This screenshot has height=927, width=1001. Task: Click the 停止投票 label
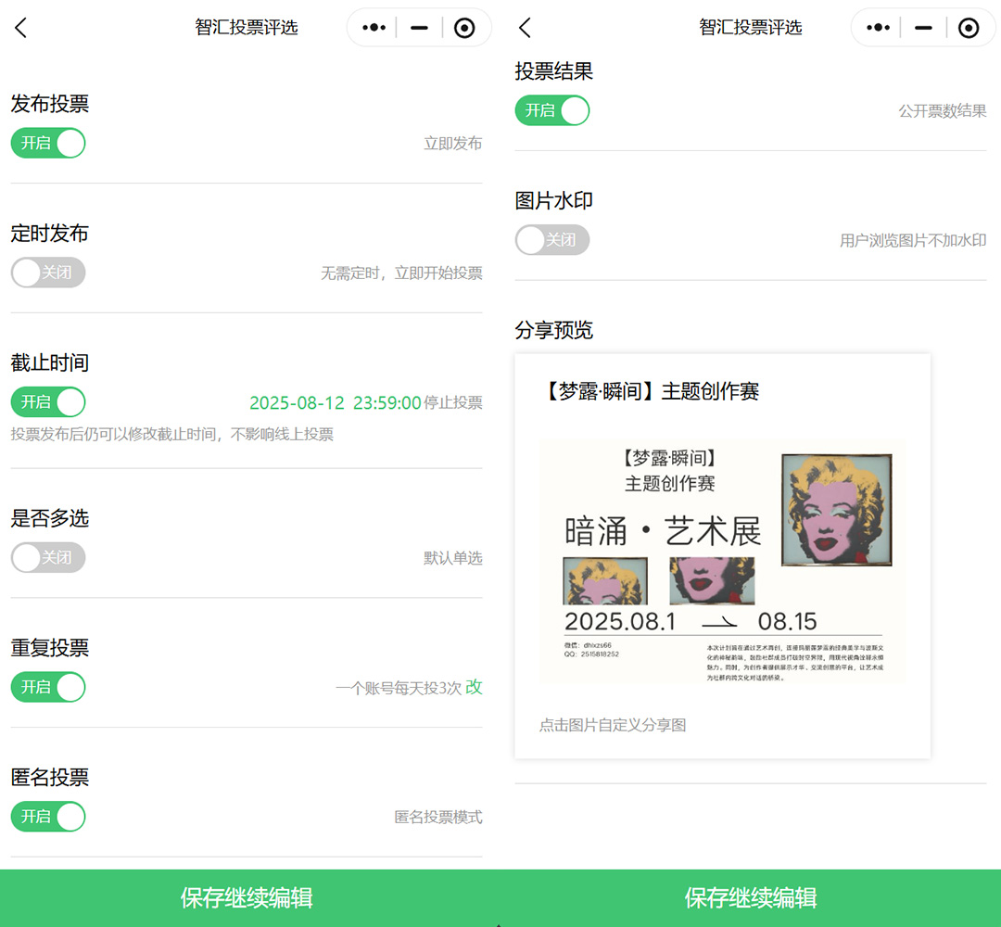[x=453, y=403]
